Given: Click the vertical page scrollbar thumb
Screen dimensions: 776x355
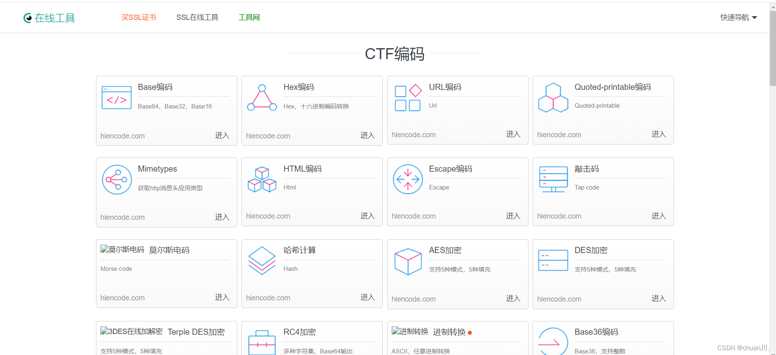Looking at the screenshot, I should point(773,49).
